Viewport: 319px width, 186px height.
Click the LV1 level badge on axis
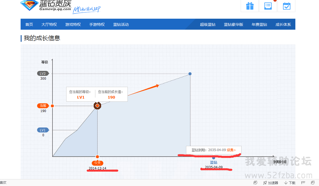pyautogui.click(x=43, y=130)
